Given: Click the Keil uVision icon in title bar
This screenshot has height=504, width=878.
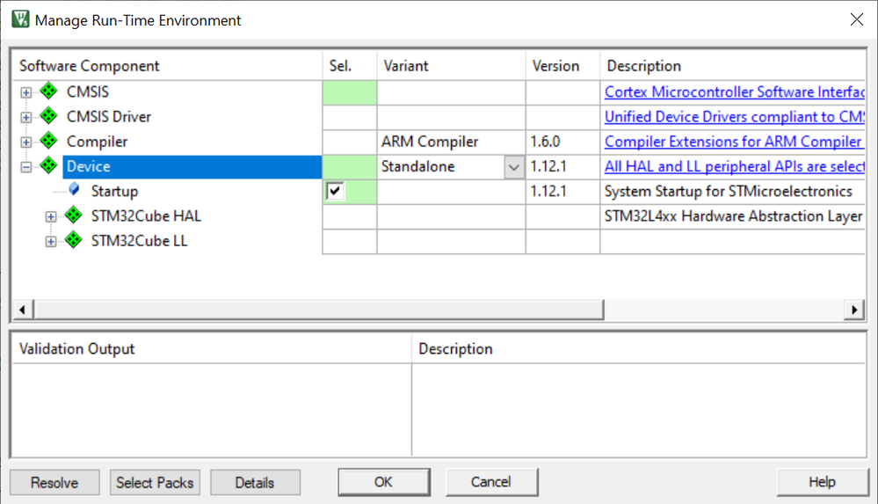Looking at the screenshot, I should (21, 19).
